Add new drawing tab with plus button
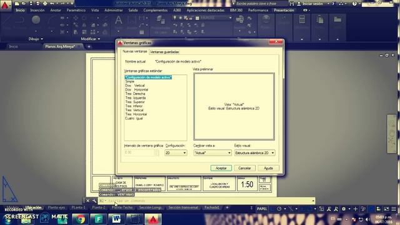This screenshot has height=225, width=400. [x=89, y=47]
